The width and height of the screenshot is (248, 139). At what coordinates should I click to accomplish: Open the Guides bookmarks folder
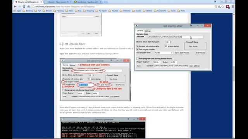(137, 11)
